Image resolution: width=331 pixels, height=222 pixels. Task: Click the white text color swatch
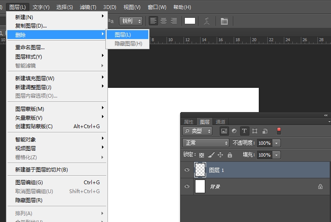[x=190, y=21]
